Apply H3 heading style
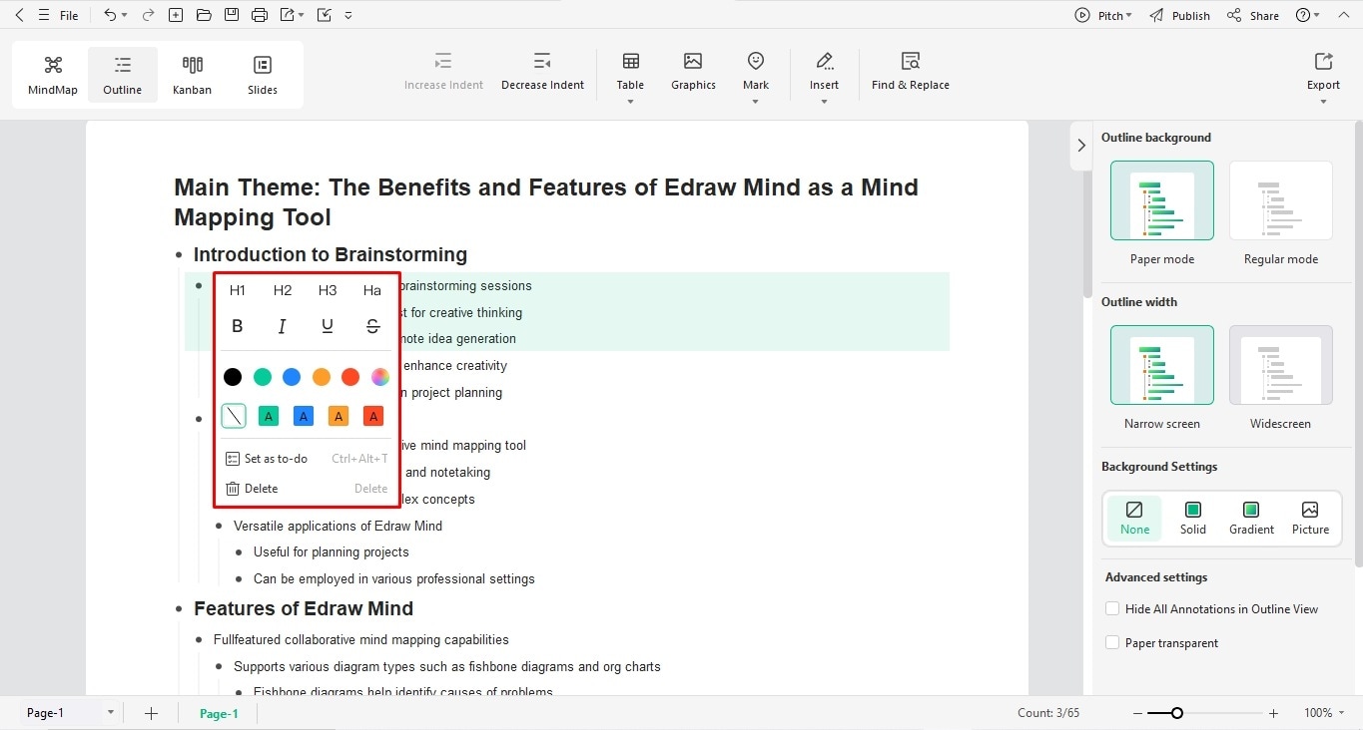1363x730 pixels. coord(328,290)
